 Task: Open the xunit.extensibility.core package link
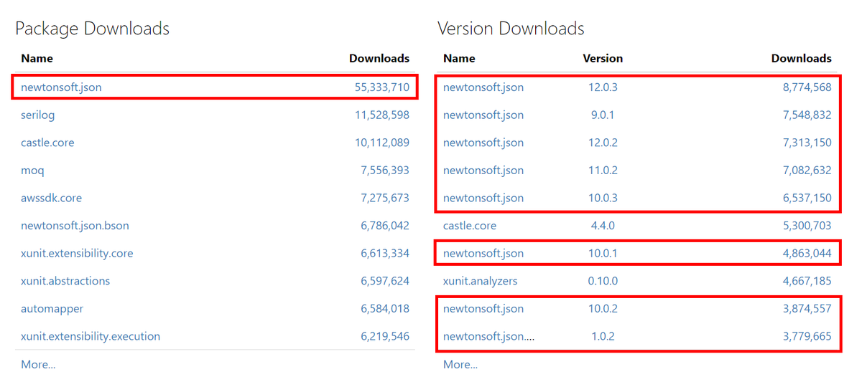point(77,253)
